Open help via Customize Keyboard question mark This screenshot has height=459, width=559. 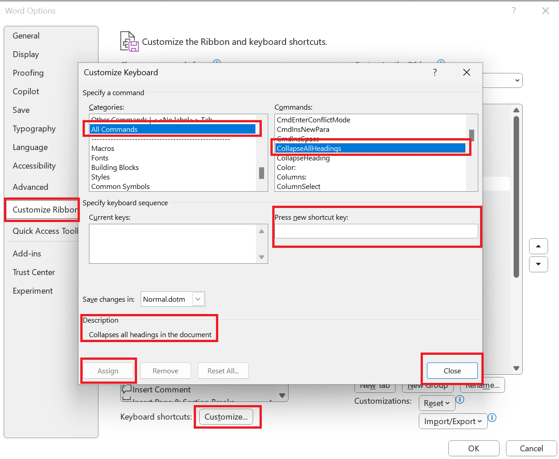pyautogui.click(x=434, y=72)
